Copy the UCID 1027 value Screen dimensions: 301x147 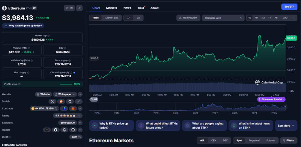point(80,137)
